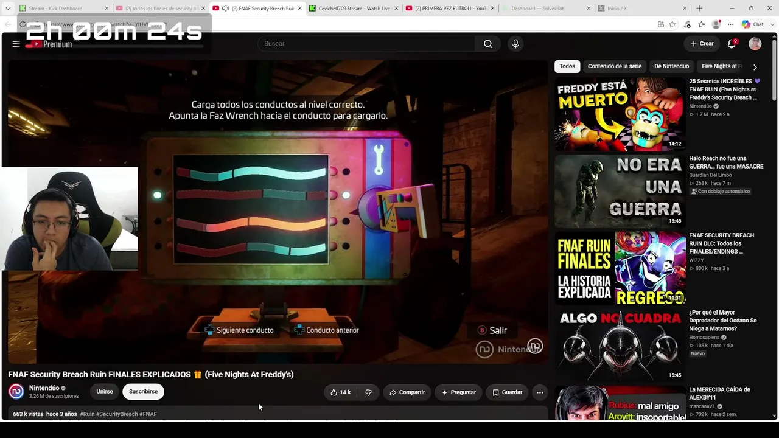Click the search magnifier button
The image size is (779, 438).
pos(488,44)
